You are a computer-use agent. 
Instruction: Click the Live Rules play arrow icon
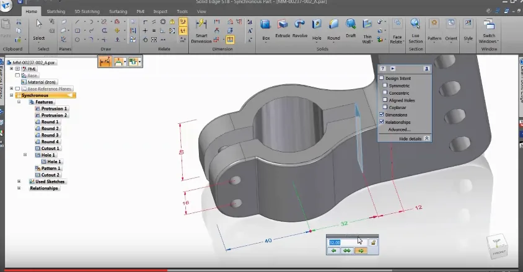click(x=393, y=68)
